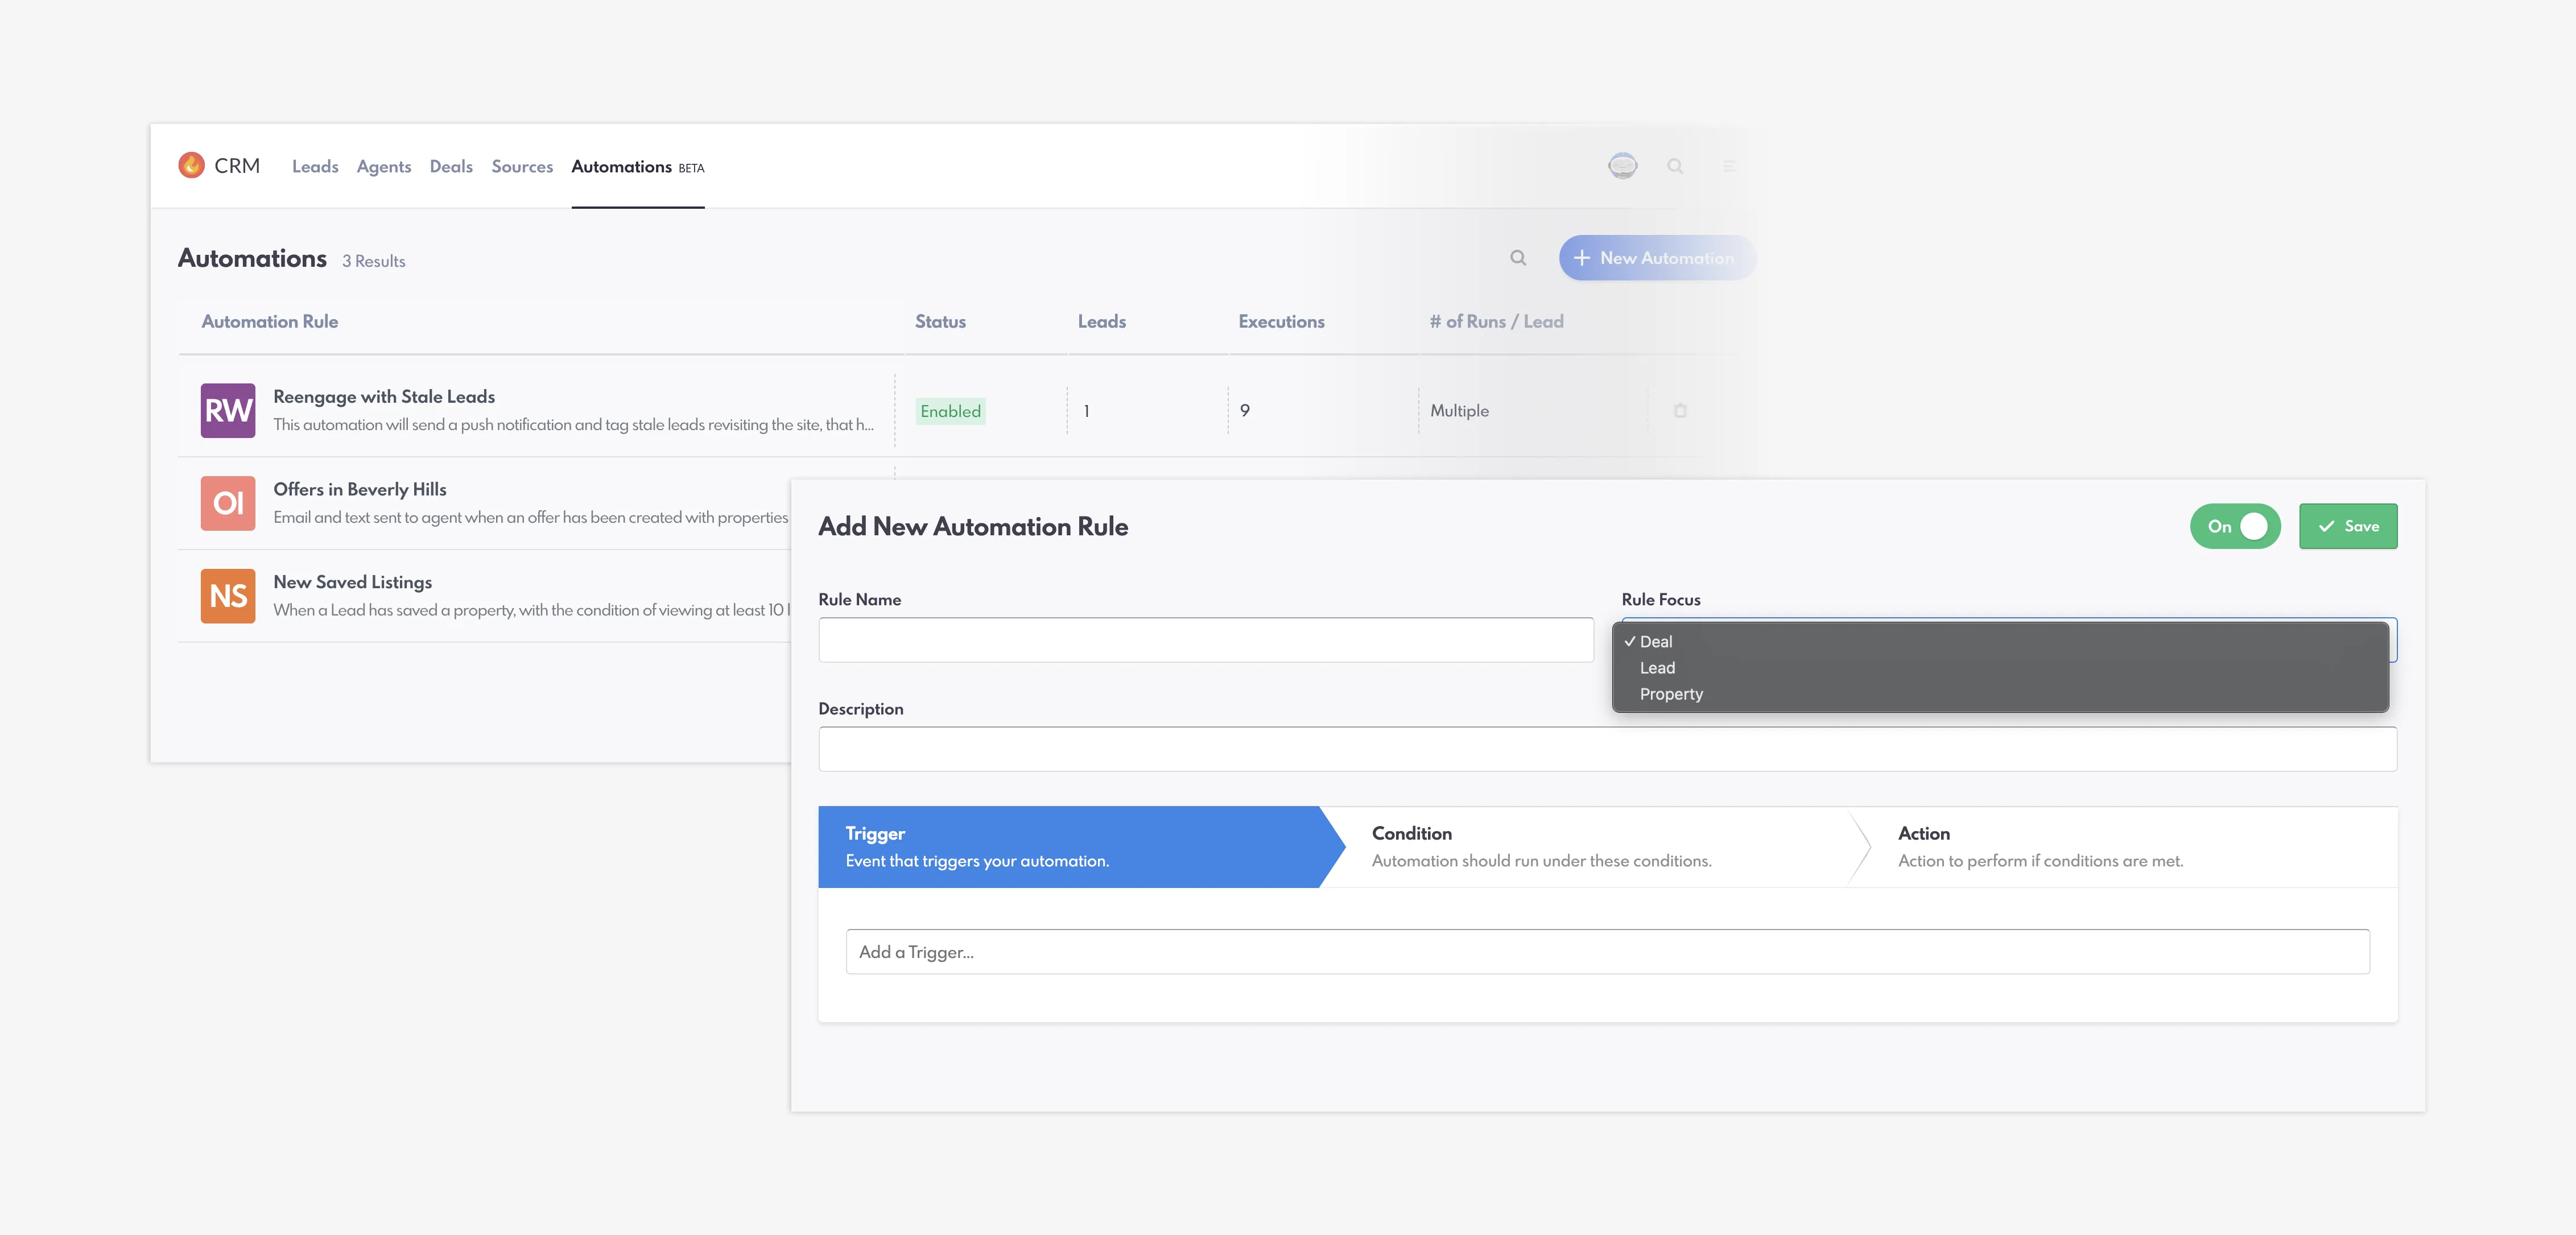The height and width of the screenshot is (1235, 2576).
Task: Open the Leads navigation tab
Action: [315, 167]
